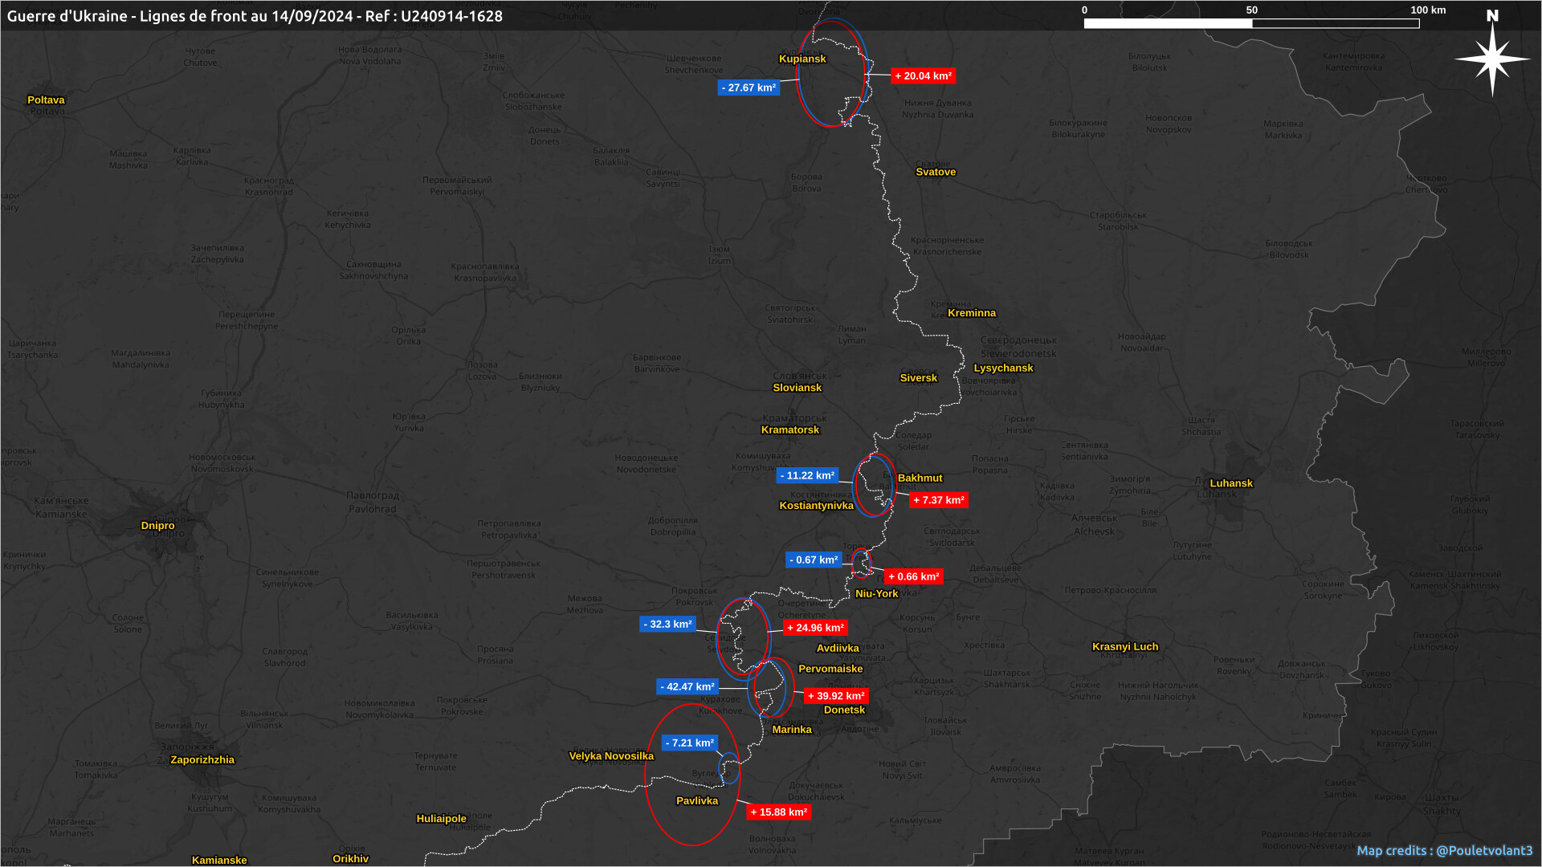This screenshot has height=867, width=1542.
Task: Click the +24.96 km² red label
Action: click(815, 629)
